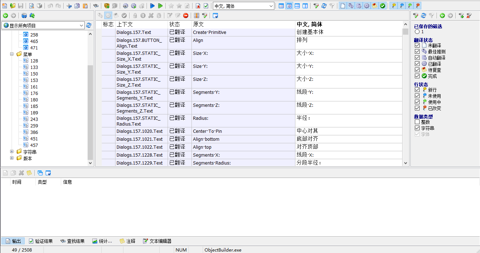Select menu item 243 in tree
Image resolution: width=480 pixels, height=253 pixels.
point(34,119)
